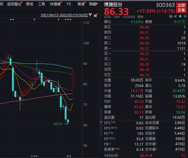Click the last red candlestick on chart

tap(73, 78)
